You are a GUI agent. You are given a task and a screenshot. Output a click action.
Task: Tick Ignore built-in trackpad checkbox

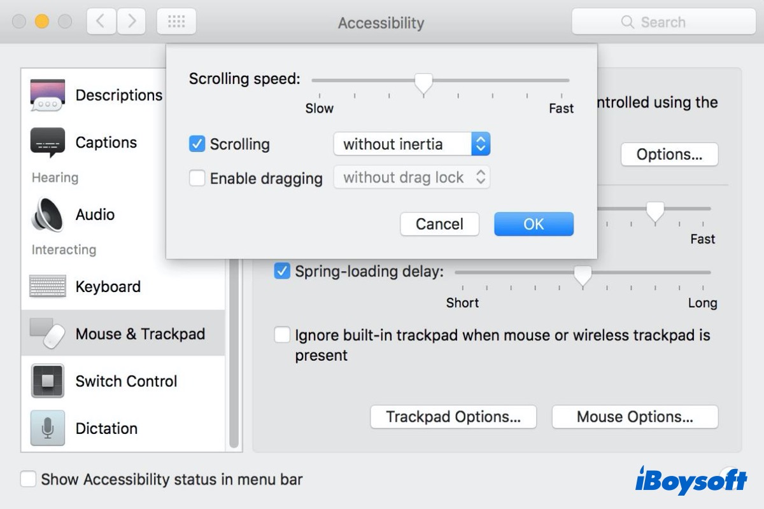tap(282, 335)
